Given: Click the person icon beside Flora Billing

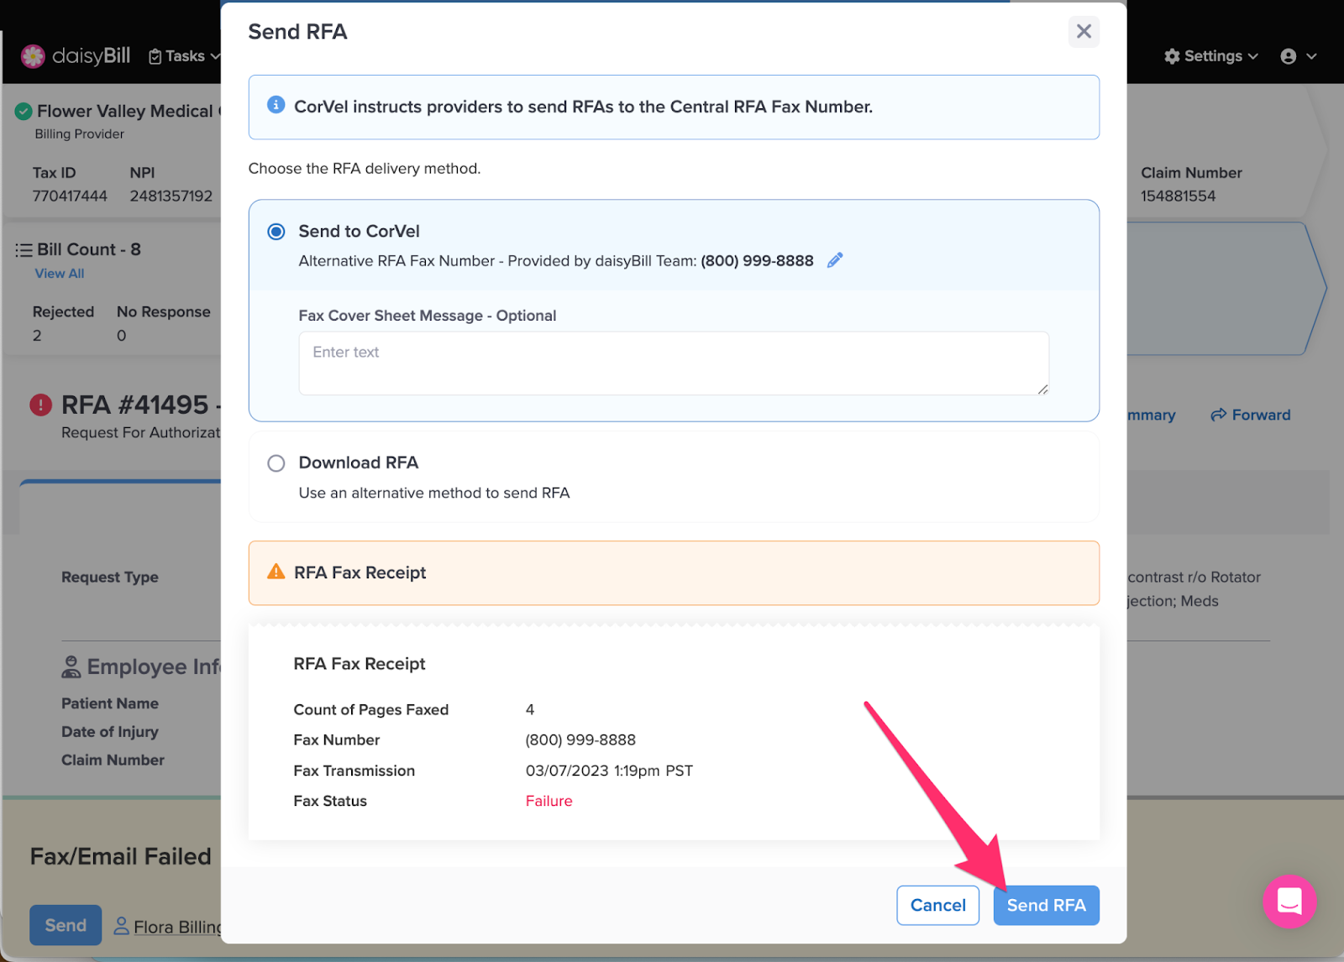Looking at the screenshot, I should point(122,926).
